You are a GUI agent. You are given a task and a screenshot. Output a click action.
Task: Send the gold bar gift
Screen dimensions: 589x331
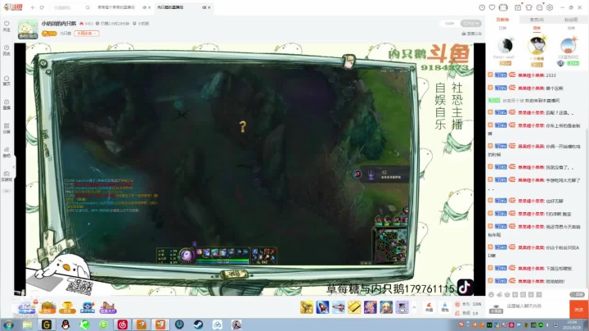click(x=354, y=308)
